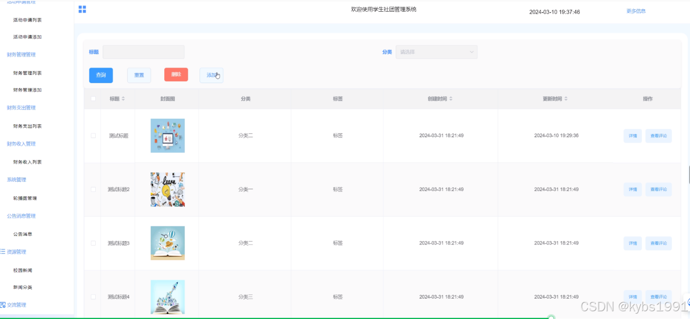This screenshot has width=690, height=319.
Task: Open the Learn cover image of 测试标题2
Action: tap(168, 189)
